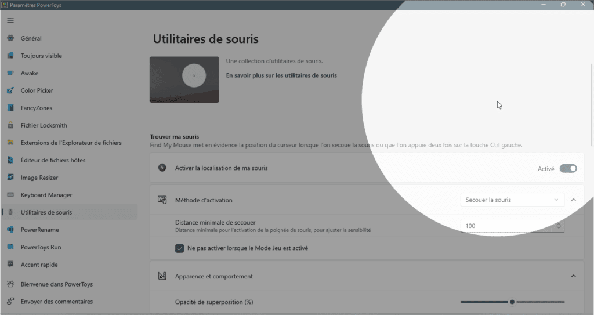Image resolution: width=594 pixels, height=315 pixels.
Task: Click the Distance minimale de secouer field
Action: pyautogui.click(x=508, y=226)
